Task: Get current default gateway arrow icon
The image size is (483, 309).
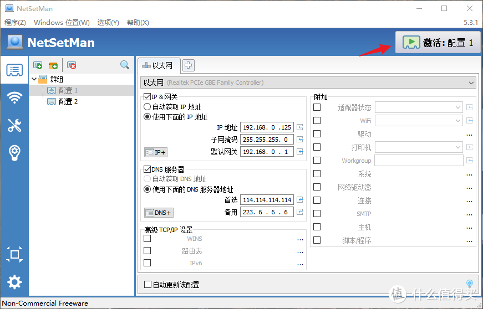Action: [x=300, y=152]
